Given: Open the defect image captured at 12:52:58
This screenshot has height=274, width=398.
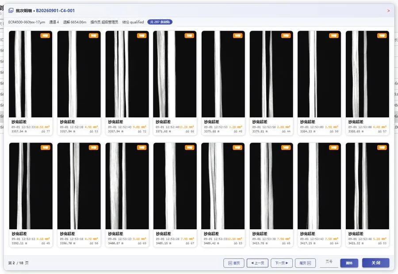Looking at the screenshot, I should [272, 74].
